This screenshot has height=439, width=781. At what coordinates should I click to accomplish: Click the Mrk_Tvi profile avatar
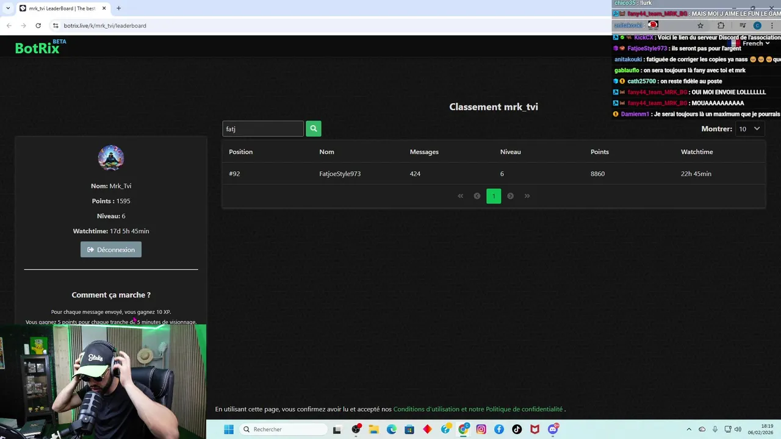coord(111,158)
